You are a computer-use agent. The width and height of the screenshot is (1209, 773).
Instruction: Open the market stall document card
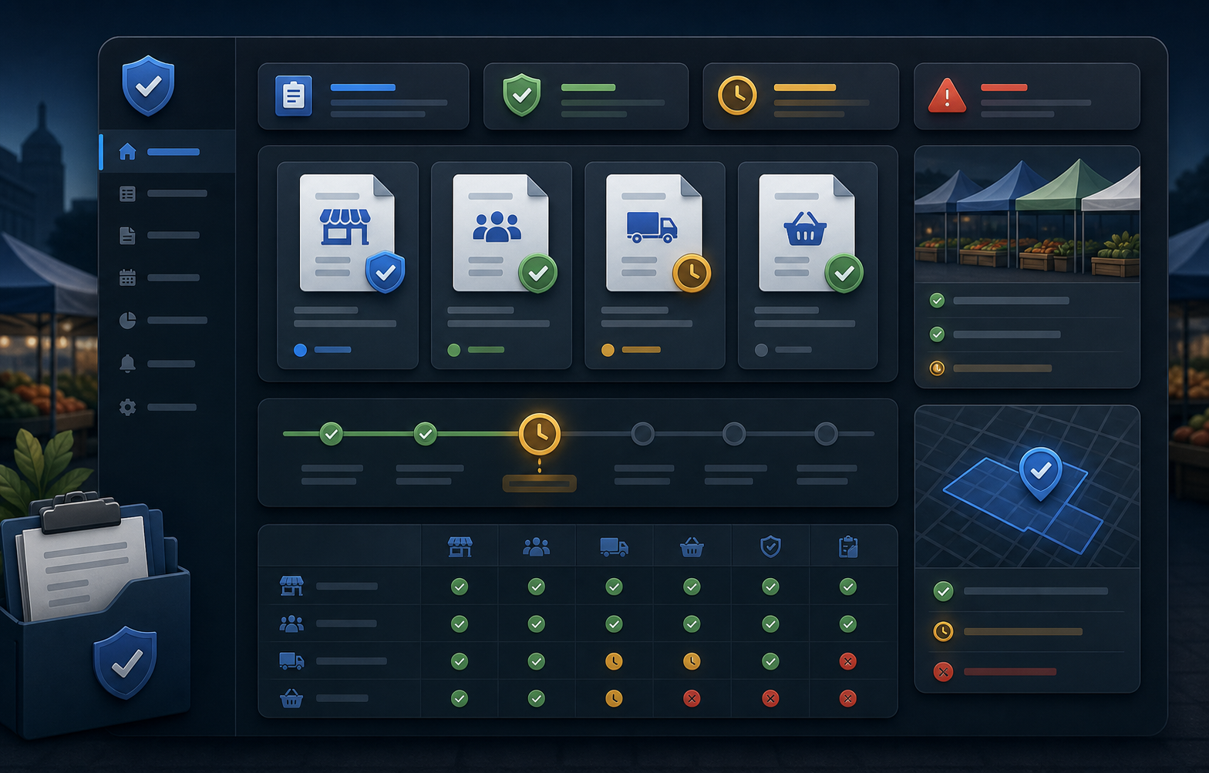(348, 265)
